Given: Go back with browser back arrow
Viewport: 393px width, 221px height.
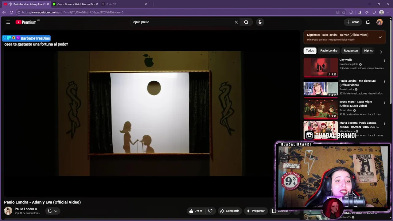Looking at the screenshot, I should 4,12.
